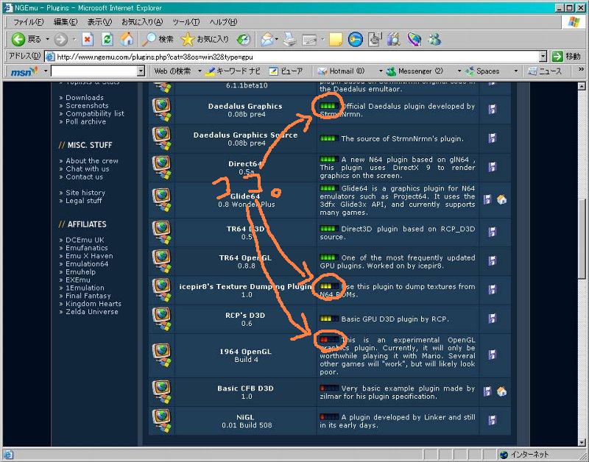Open the File (ファイル) menu
The height and width of the screenshot is (462, 589).
[x=28, y=22]
